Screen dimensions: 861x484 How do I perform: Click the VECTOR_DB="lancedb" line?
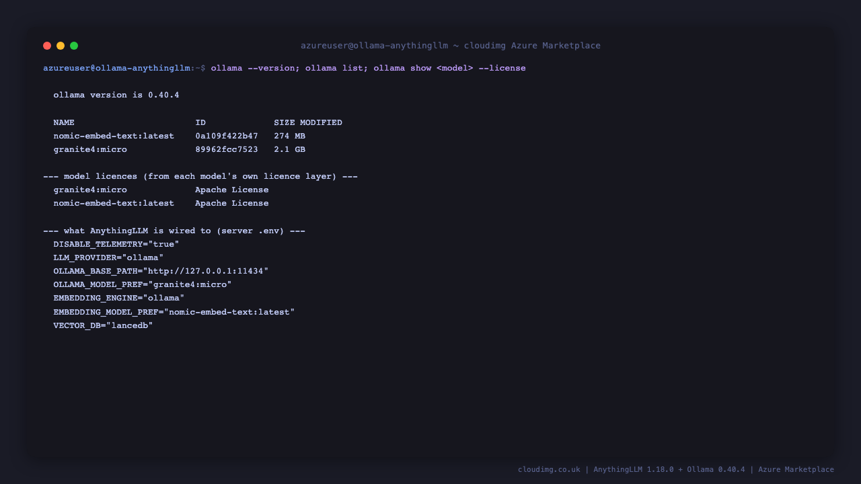(104, 325)
